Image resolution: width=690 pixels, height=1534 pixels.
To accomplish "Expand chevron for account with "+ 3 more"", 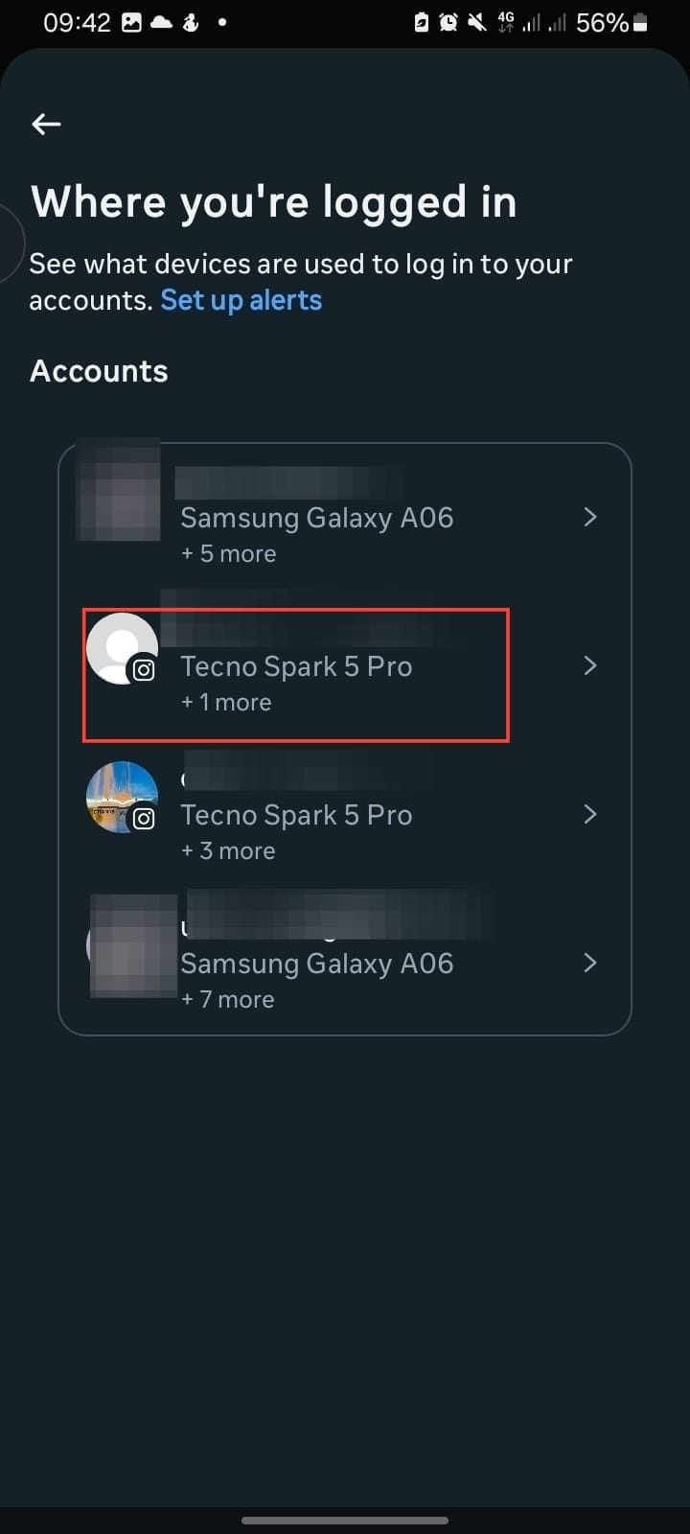I will click(x=590, y=815).
